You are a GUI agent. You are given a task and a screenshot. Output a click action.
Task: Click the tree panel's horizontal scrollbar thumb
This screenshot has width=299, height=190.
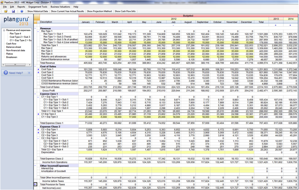pos(15,65)
